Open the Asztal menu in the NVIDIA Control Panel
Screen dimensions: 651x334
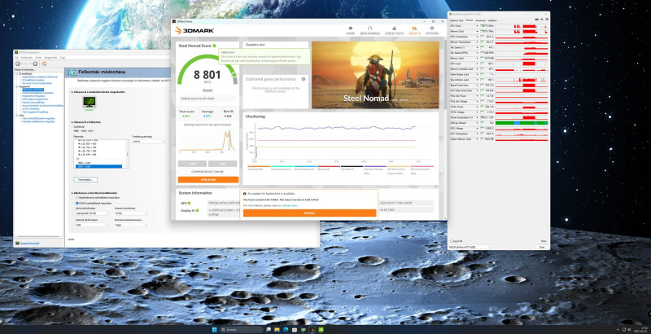tap(38, 57)
